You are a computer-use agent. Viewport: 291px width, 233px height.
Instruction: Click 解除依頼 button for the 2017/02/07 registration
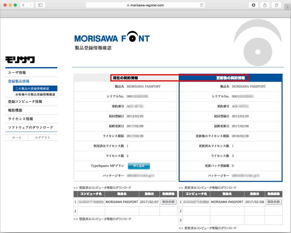pos(168,202)
